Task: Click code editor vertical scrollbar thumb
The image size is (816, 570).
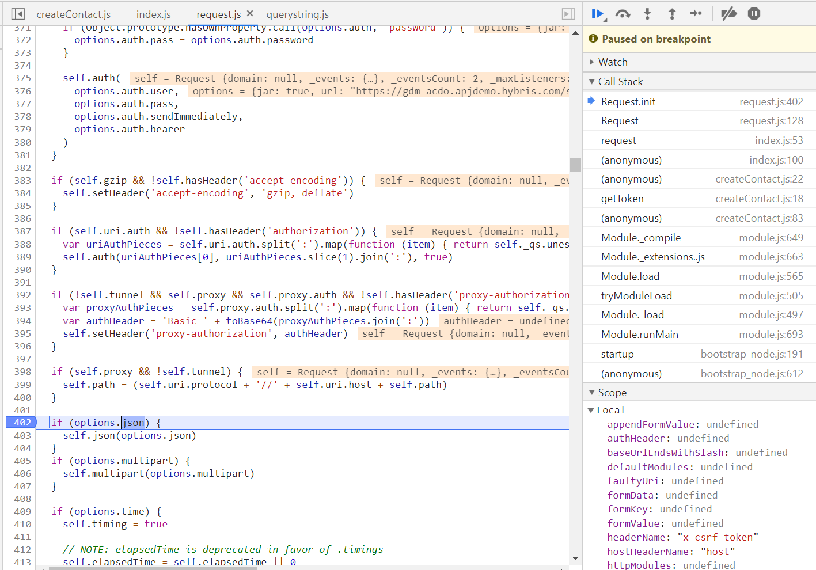Action: tap(575, 165)
